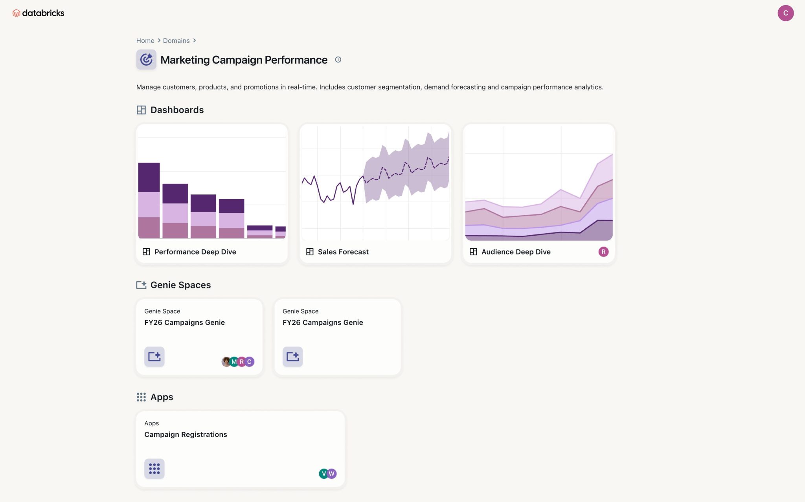Click the Genie Spaces section header icon

(141, 285)
